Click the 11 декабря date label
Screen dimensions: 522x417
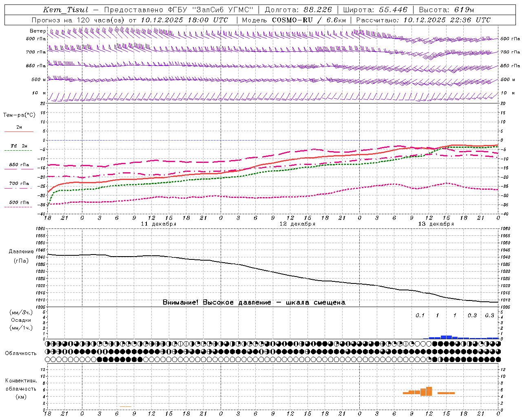coord(159,224)
